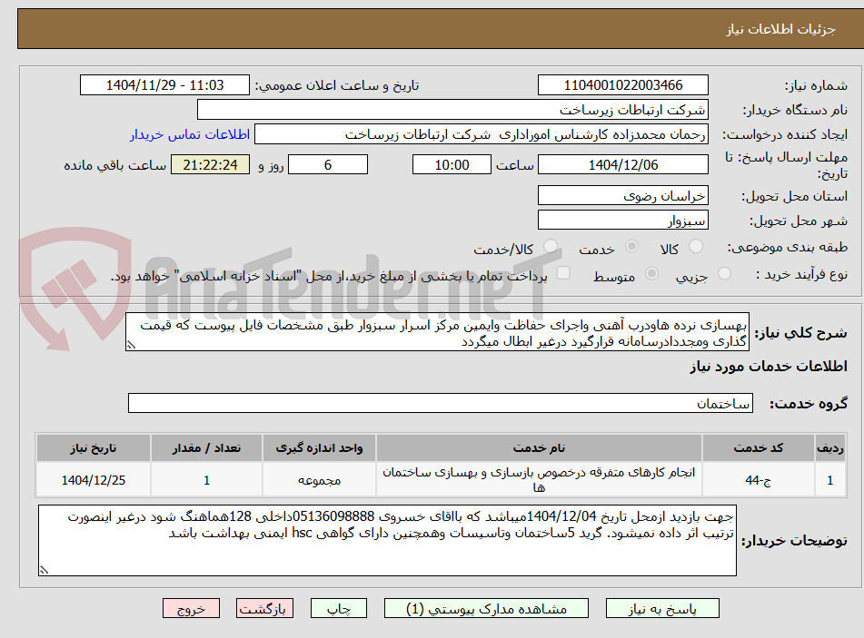Click the deadline hour field 10:00

452,164
